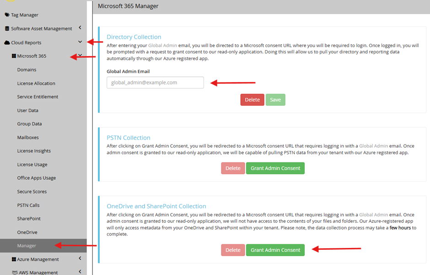Image resolution: width=430 pixels, height=275 pixels.
Task: Click the Global Admin Email field
Action: point(155,82)
